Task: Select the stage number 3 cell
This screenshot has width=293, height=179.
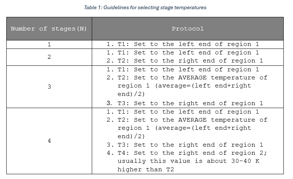Action: click(x=49, y=87)
